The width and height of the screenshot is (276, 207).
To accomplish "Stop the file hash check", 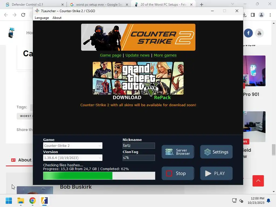I will (x=178, y=173).
